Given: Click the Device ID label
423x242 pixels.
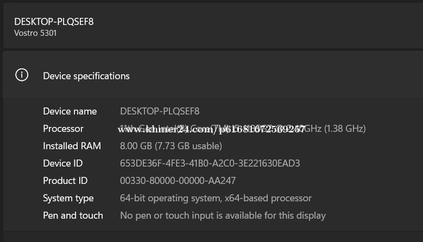Looking at the screenshot, I should tap(63, 163).
